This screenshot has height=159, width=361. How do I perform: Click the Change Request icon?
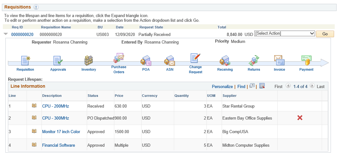tap(195, 59)
